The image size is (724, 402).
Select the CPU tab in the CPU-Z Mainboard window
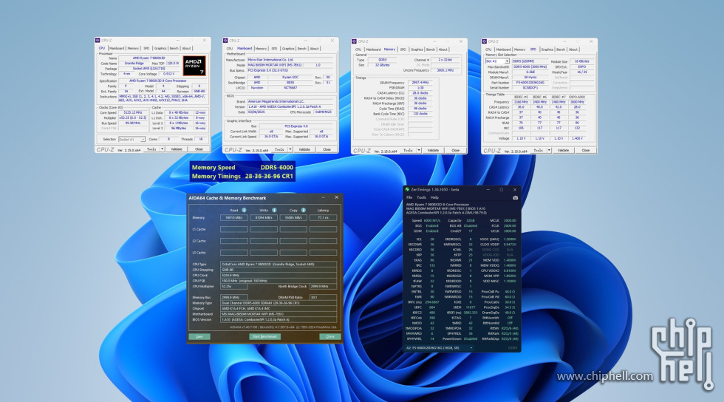(x=230, y=49)
